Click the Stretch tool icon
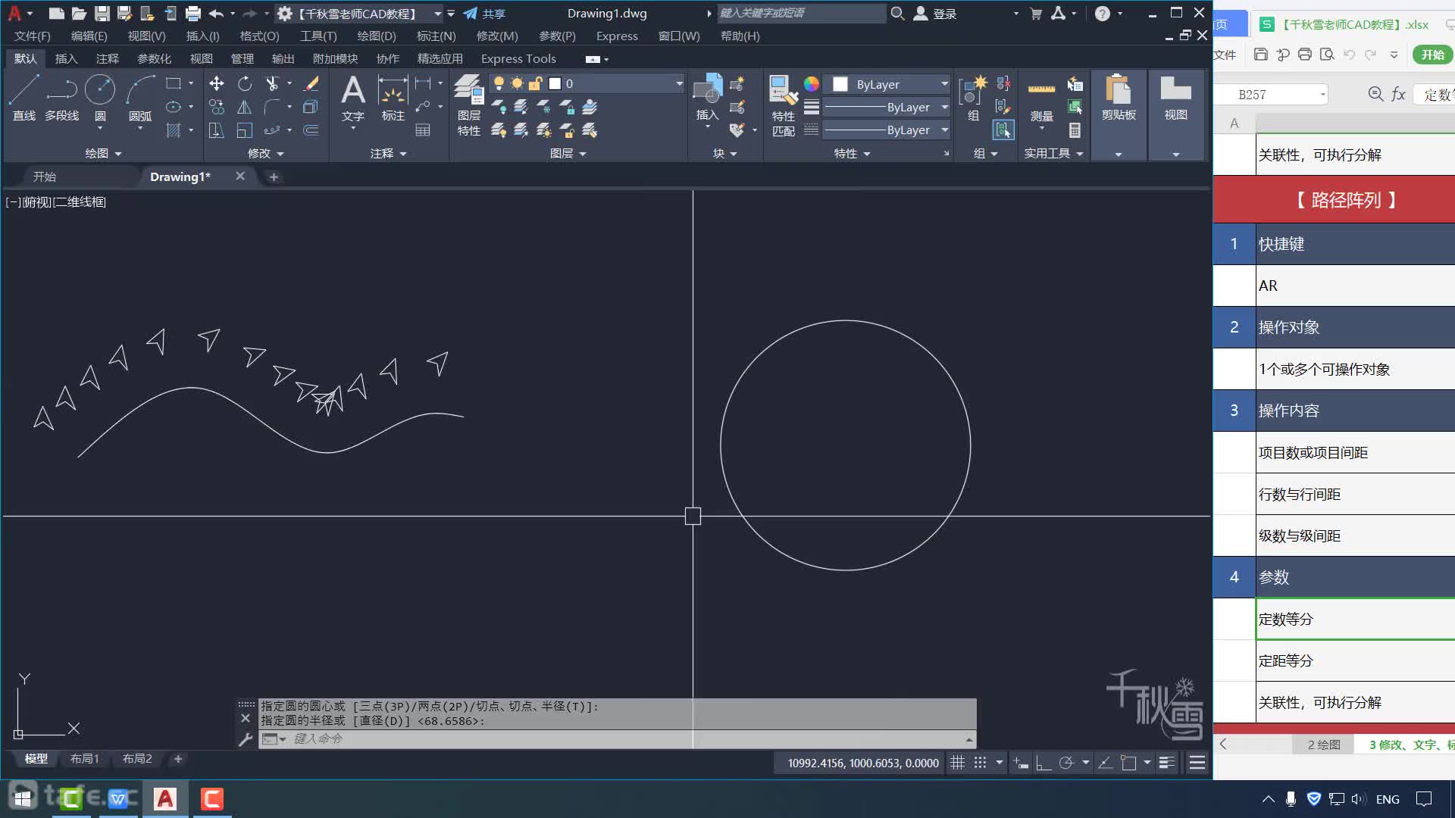This screenshot has width=1455, height=818. [217, 130]
